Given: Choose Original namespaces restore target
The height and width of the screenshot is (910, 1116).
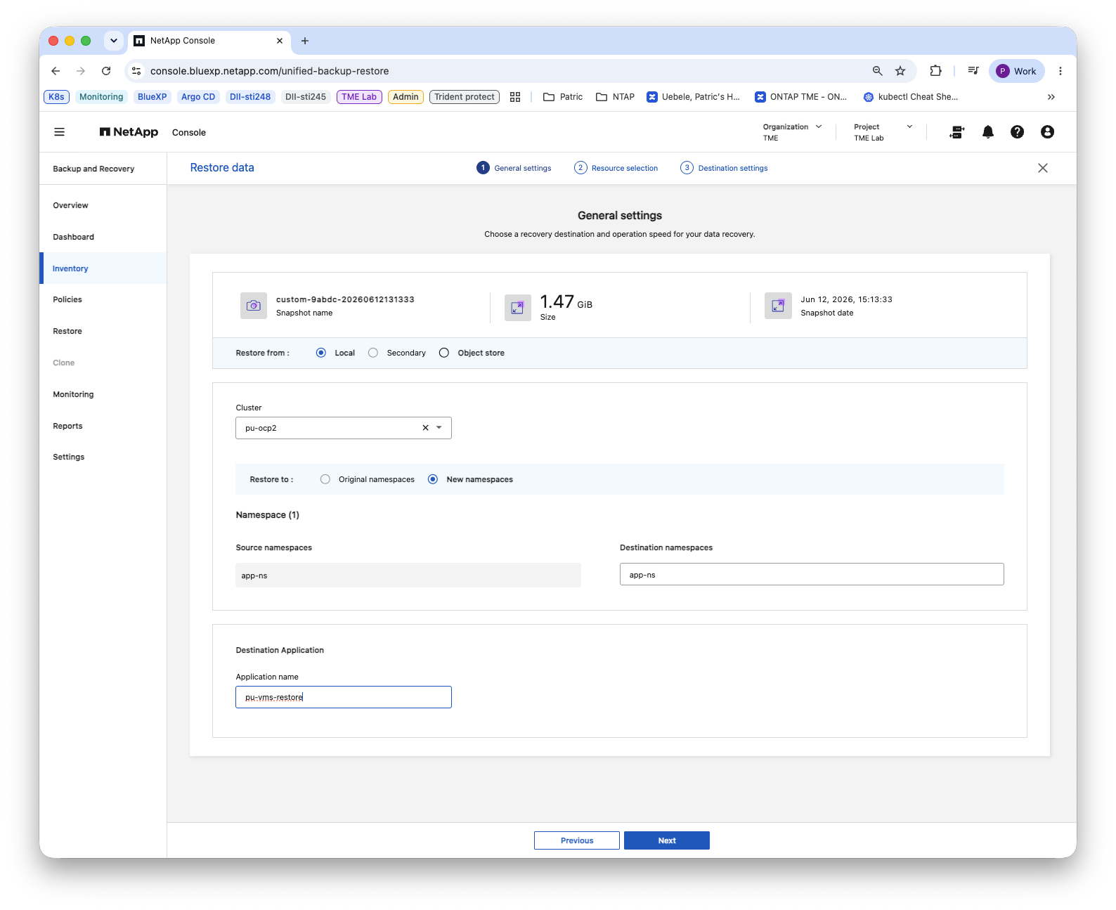Looking at the screenshot, I should [x=325, y=479].
